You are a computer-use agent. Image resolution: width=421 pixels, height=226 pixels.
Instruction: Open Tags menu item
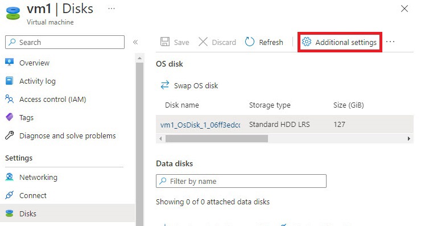[x=26, y=118]
